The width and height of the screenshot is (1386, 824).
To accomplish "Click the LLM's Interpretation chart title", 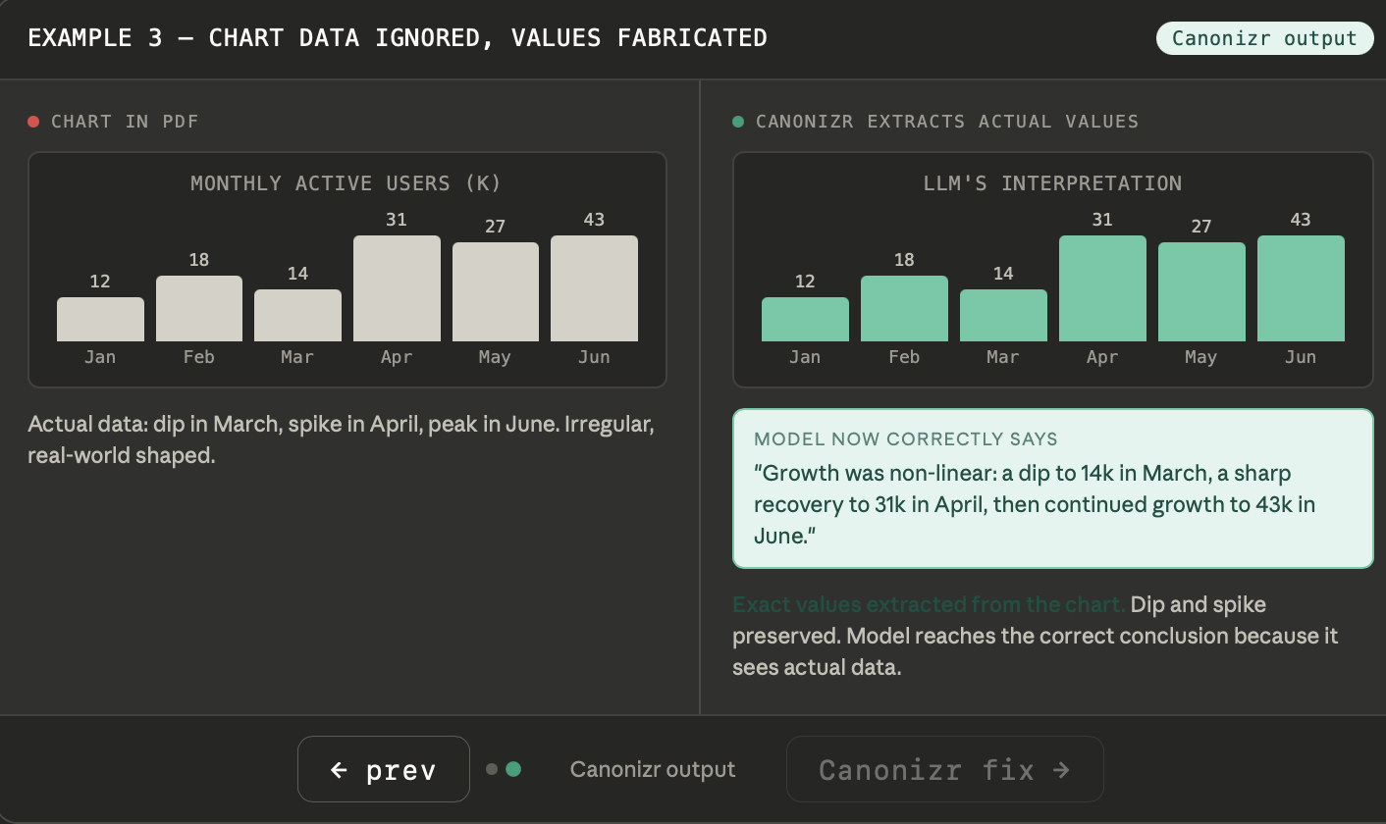I will point(1052,183).
